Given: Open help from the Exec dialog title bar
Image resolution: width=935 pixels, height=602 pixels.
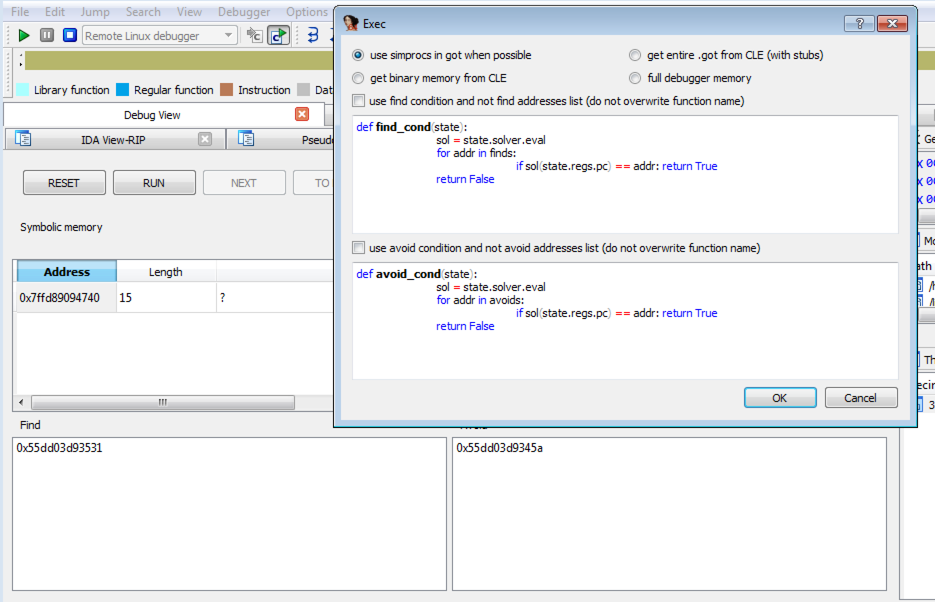Looking at the screenshot, I should click(859, 23).
